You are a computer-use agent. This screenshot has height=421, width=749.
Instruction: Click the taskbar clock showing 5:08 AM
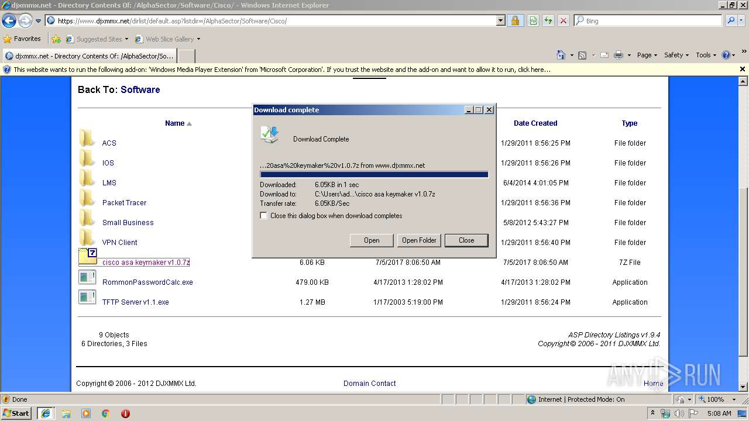719,413
